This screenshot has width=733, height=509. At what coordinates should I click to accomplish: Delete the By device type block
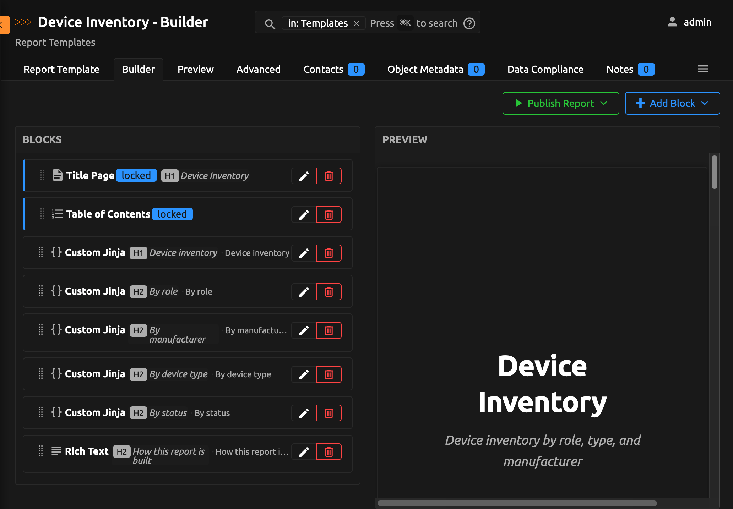(x=329, y=374)
